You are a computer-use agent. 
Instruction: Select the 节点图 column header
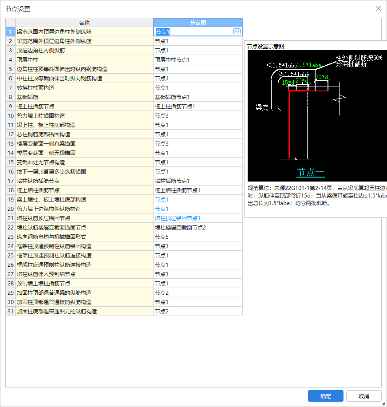(197, 22)
